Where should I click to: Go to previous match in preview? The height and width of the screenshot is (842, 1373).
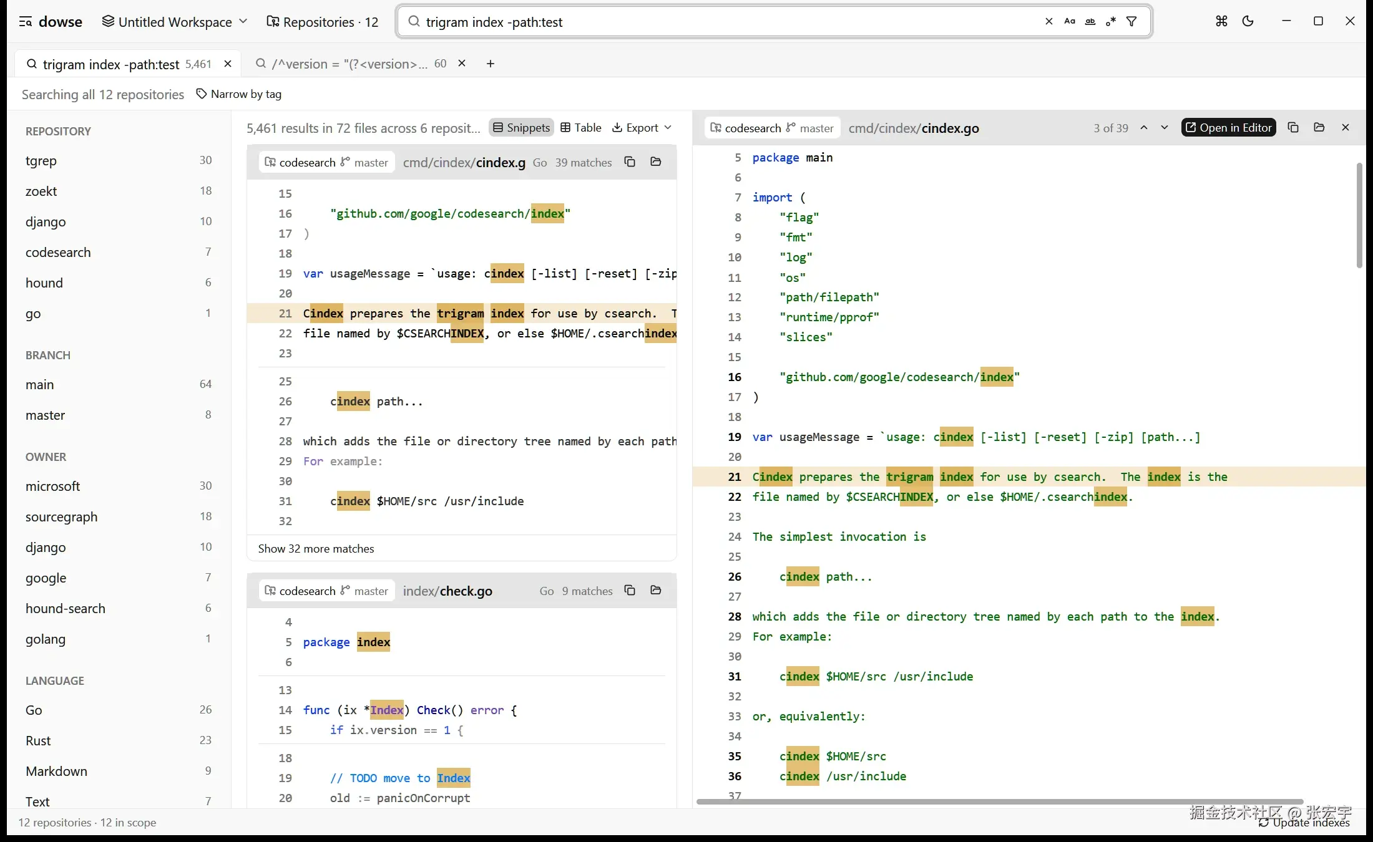(1144, 128)
